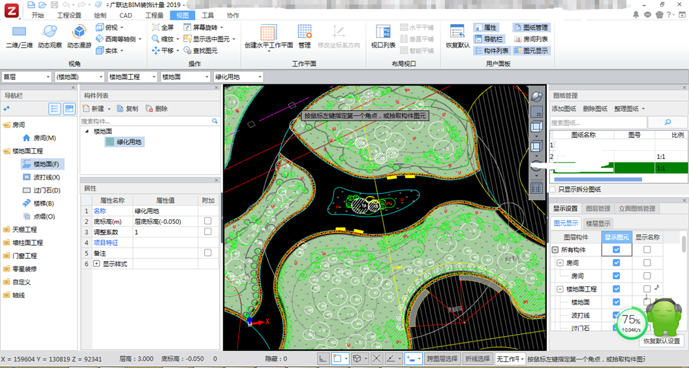Expand 显示样式 property row
689x368 pixels.
tap(97, 264)
